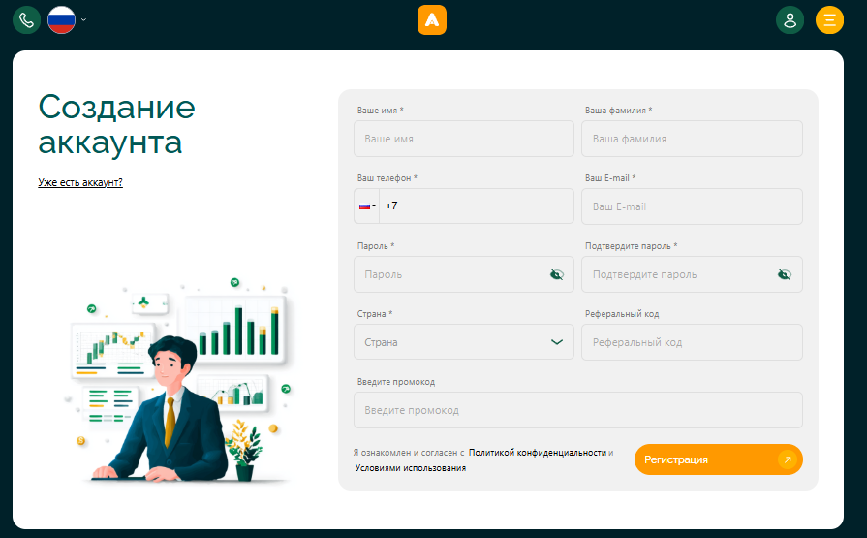
Task: Click the orange A logo
Action: (x=432, y=20)
